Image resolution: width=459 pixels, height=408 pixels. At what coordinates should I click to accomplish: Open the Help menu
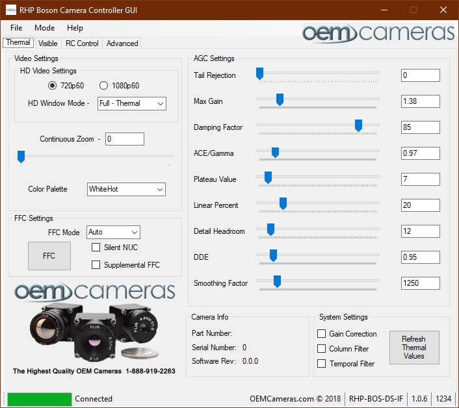(x=75, y=28)
